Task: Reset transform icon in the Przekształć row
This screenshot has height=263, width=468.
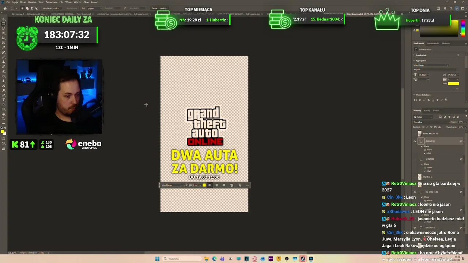Action: [x=458, y=55]
